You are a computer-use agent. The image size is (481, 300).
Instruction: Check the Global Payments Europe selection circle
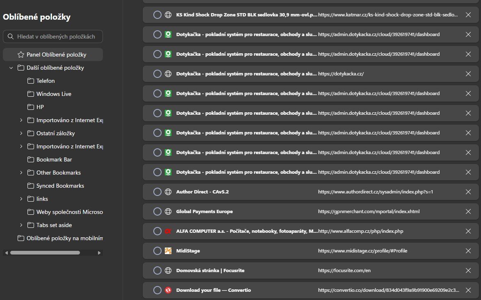pos(157,211)
